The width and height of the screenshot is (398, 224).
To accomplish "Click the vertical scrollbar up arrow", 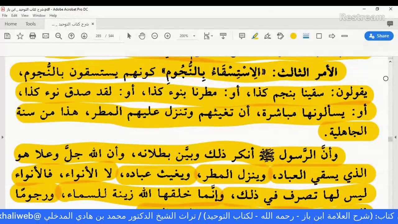I will [x=391, y=62].
